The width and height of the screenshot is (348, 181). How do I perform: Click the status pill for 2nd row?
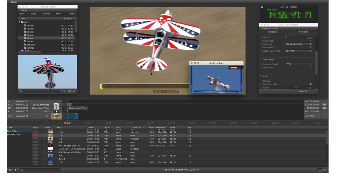[35, 132]
